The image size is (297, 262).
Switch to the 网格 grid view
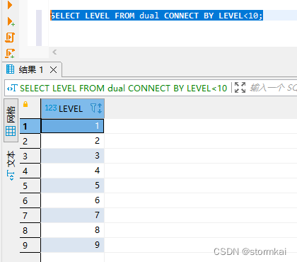[x=11, y=120]
